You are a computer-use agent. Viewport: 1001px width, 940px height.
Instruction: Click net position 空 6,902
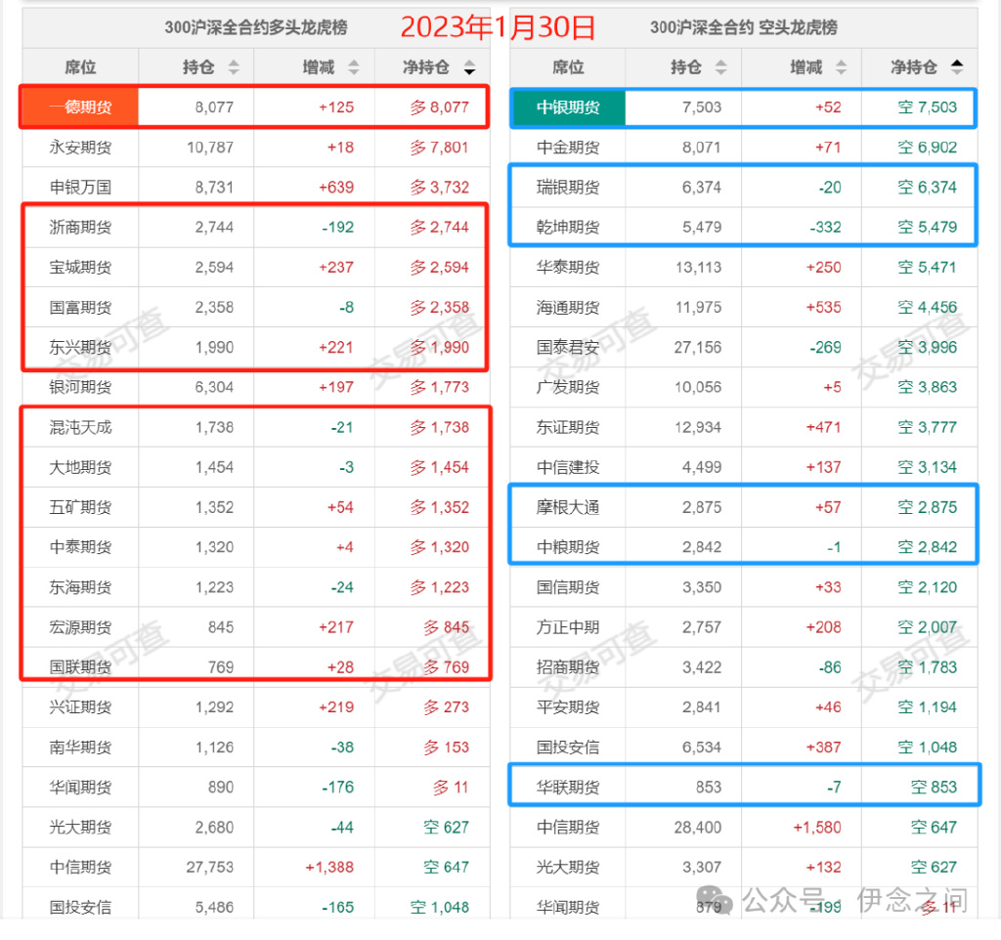click(x=927, y=148)
